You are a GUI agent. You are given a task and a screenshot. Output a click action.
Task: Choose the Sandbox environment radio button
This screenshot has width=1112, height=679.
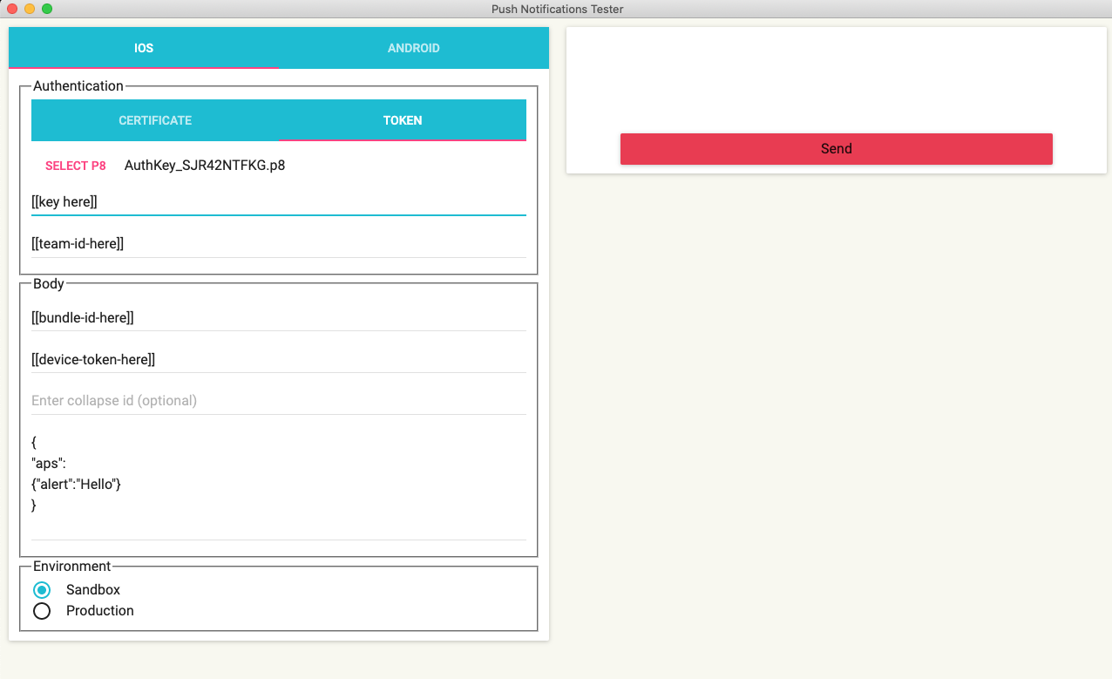tap(42, 590)
